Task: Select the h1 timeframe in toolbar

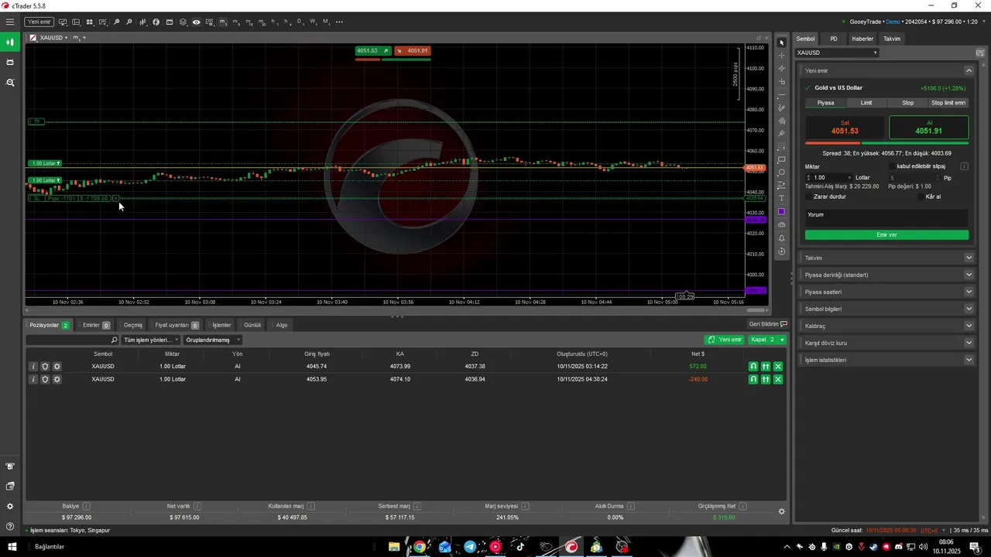Action: [275, 22]
